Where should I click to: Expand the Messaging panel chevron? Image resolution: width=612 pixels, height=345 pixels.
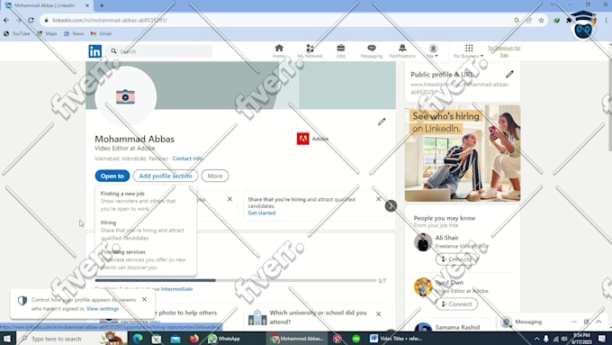pyautogui.click(x=598, y=322)
